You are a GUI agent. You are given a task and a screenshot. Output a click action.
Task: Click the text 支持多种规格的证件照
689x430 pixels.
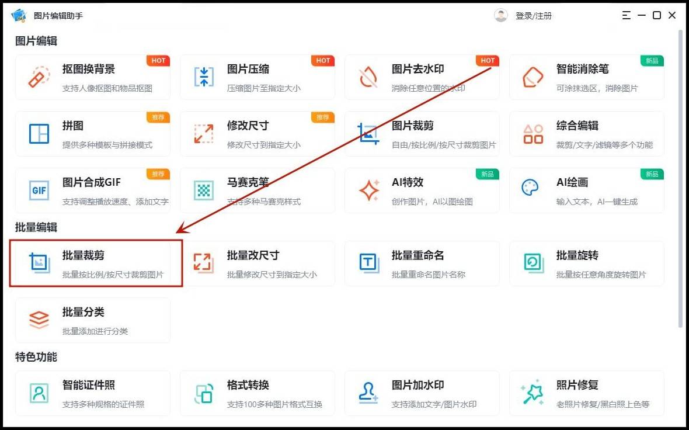click(103, 404)
